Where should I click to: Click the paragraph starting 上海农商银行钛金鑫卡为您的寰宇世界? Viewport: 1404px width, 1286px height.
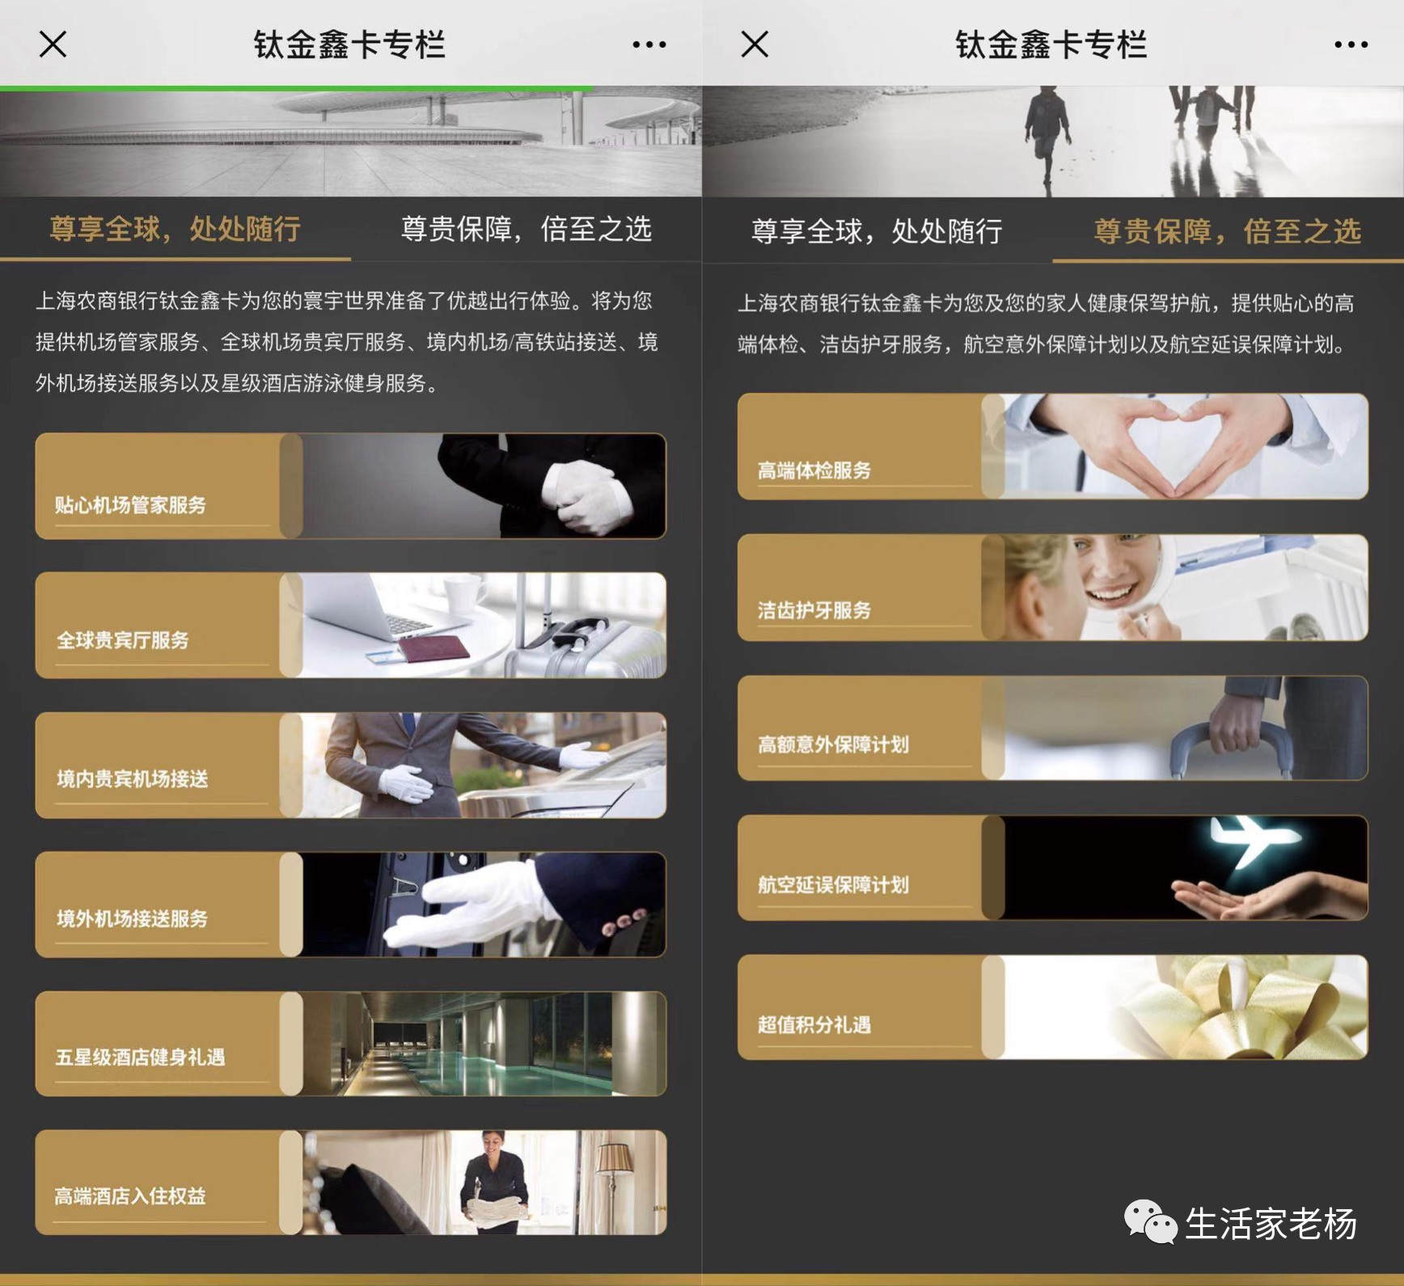[x=348, y=342]
